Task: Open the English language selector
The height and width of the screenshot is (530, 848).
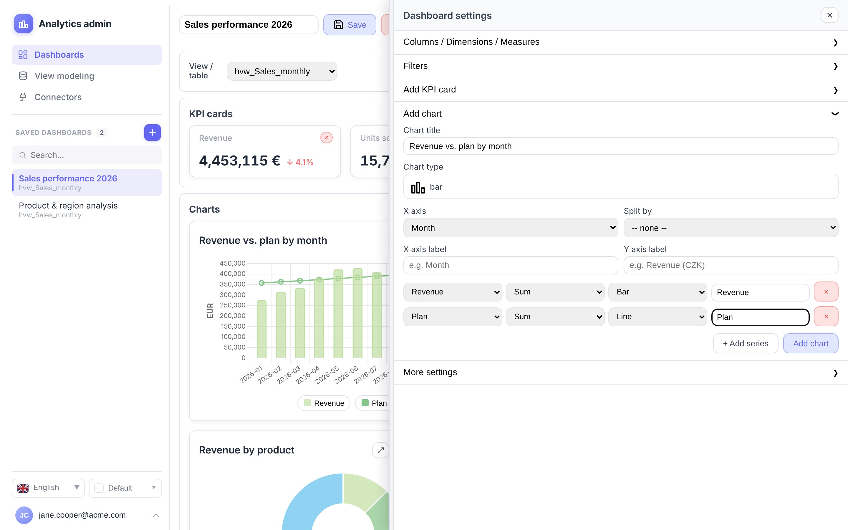Action: (48, 488)
